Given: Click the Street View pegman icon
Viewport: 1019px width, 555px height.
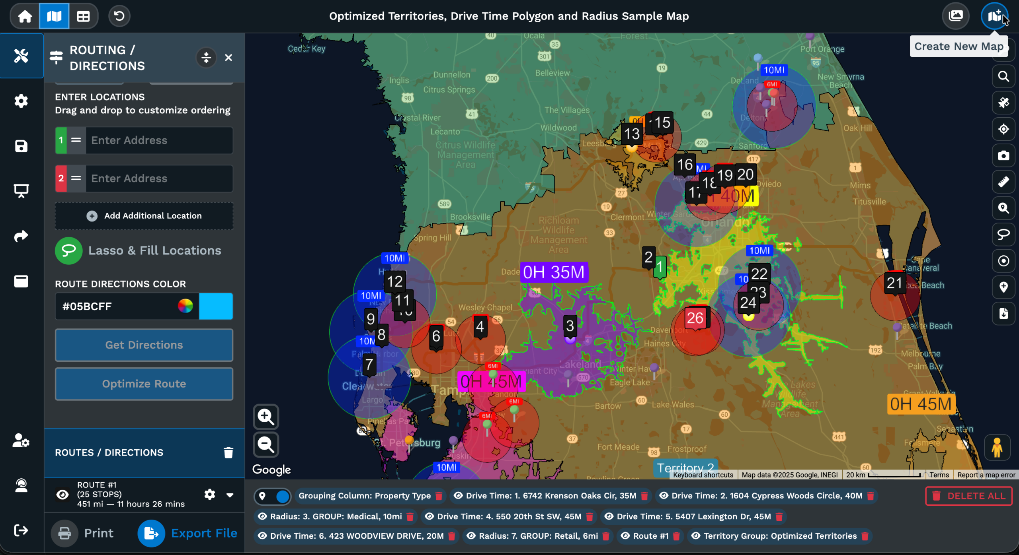Looking at the screenshot, I should (x=997, y=448).
